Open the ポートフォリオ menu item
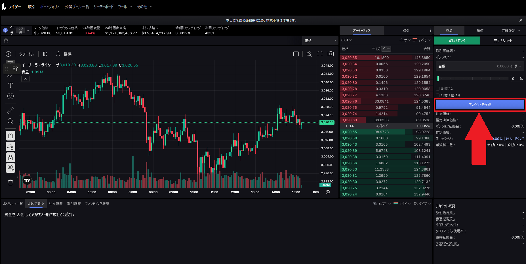Screen dimensions: 526x264 (50, 7)
